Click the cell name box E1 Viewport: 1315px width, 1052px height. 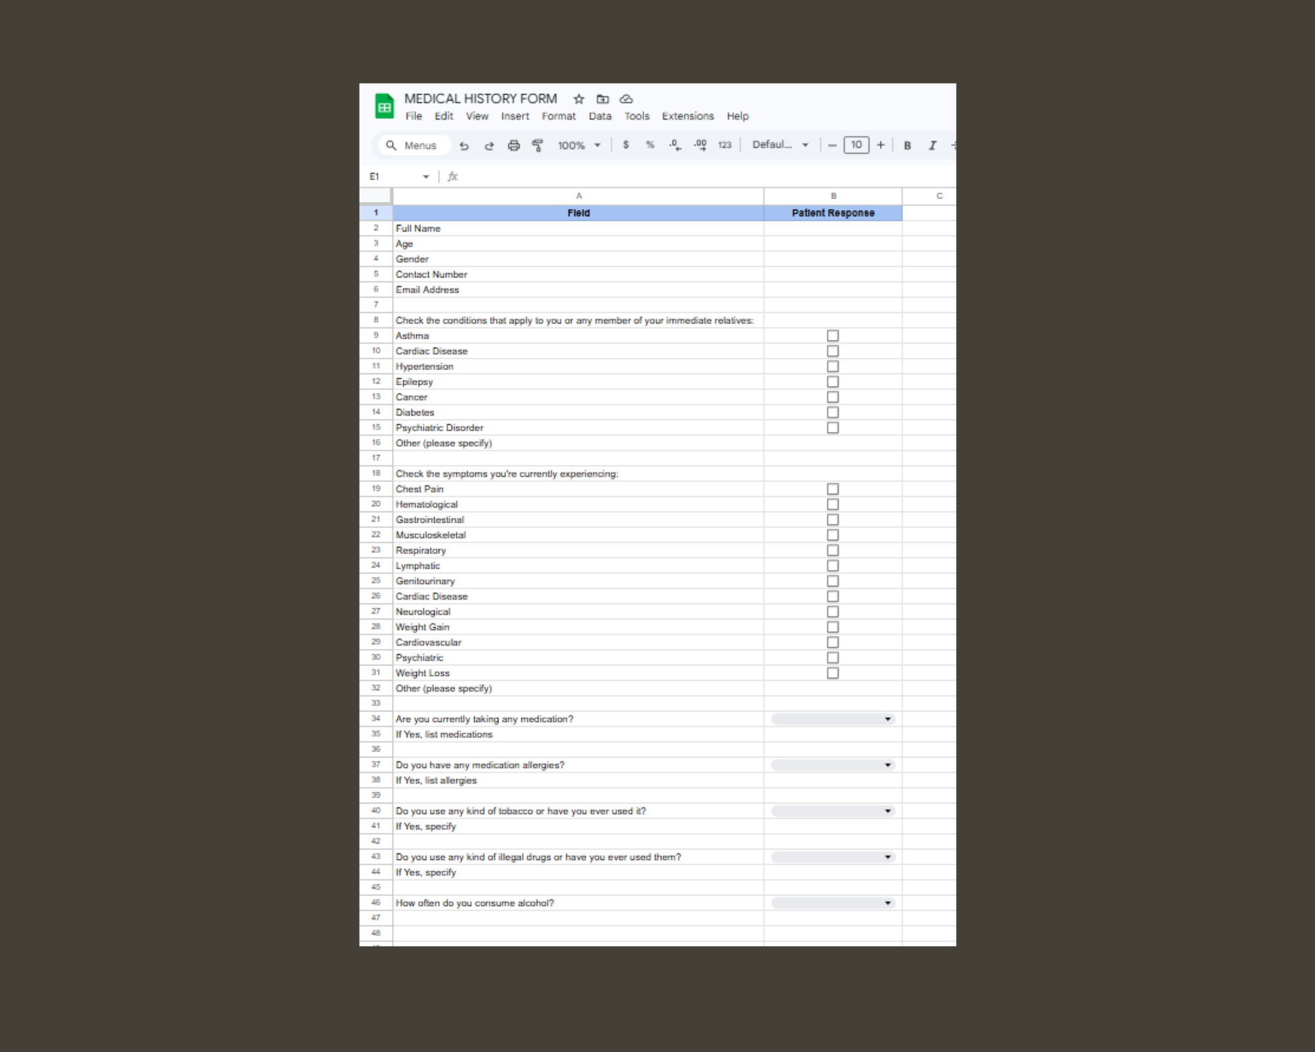click(x=394, y=176)
